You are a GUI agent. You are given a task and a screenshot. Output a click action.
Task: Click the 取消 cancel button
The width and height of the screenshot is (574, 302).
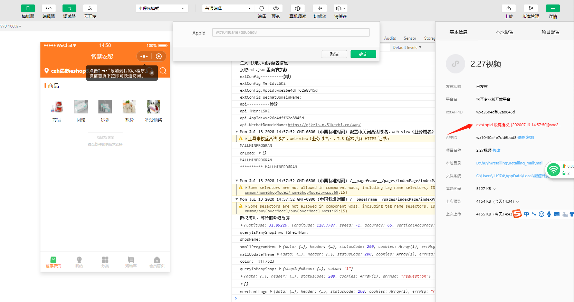(334, 54)
